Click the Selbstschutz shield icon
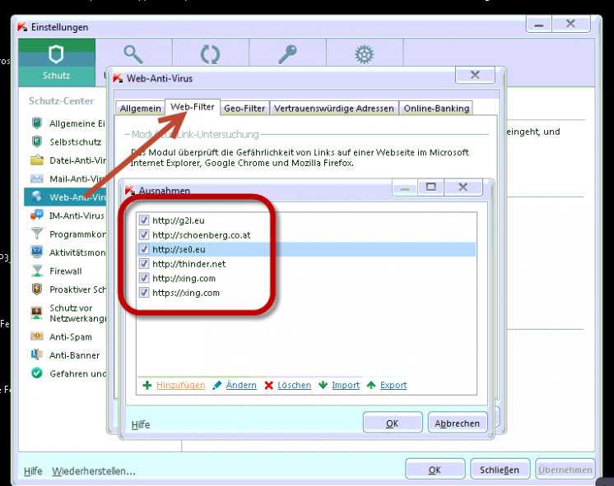The height and width of the screenshot is (486, 614). pyautogui.click(x=37, y=141)
